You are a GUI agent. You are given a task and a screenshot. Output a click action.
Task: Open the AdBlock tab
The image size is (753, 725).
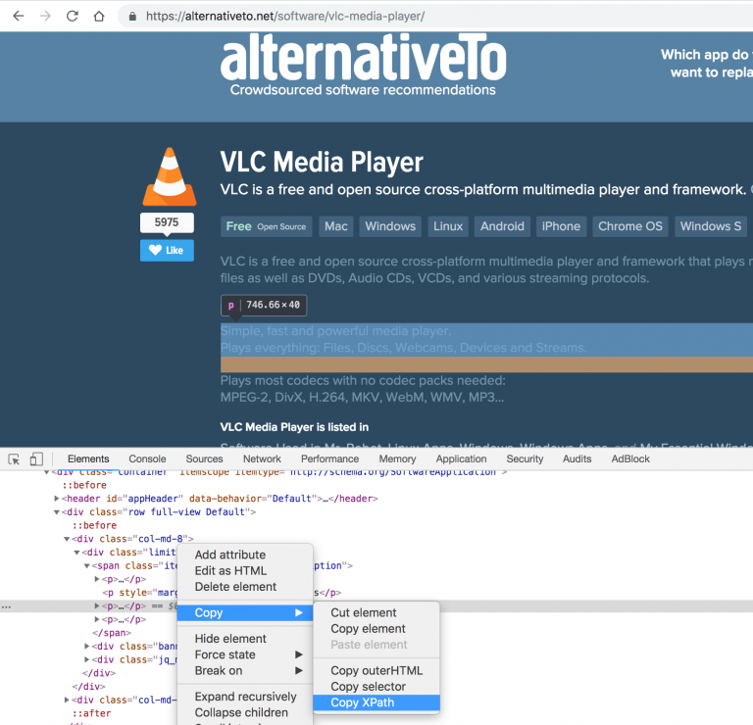[630, 459]
